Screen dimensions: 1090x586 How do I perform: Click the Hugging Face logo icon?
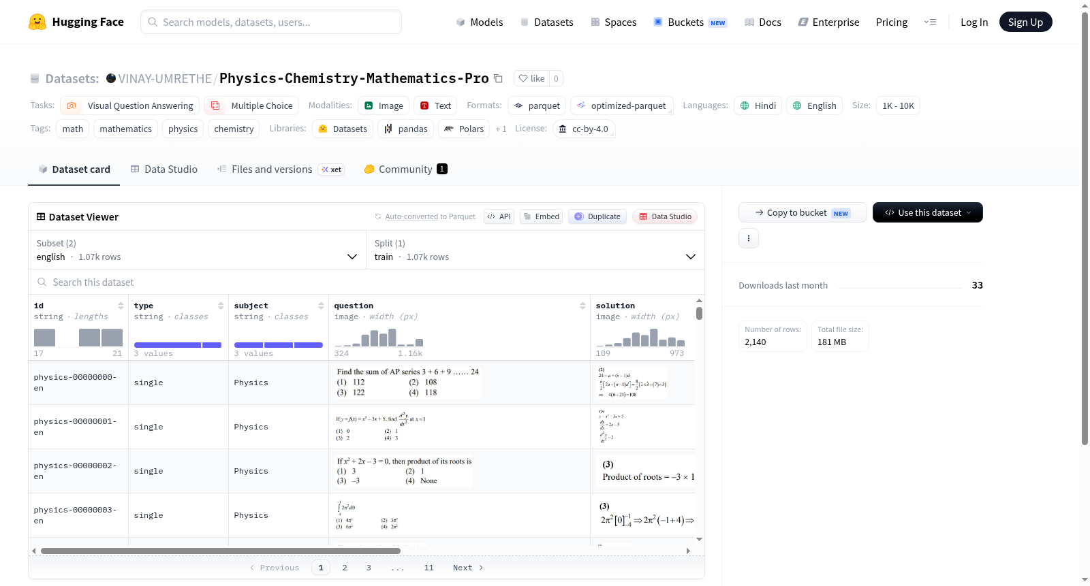click(37, 22)
